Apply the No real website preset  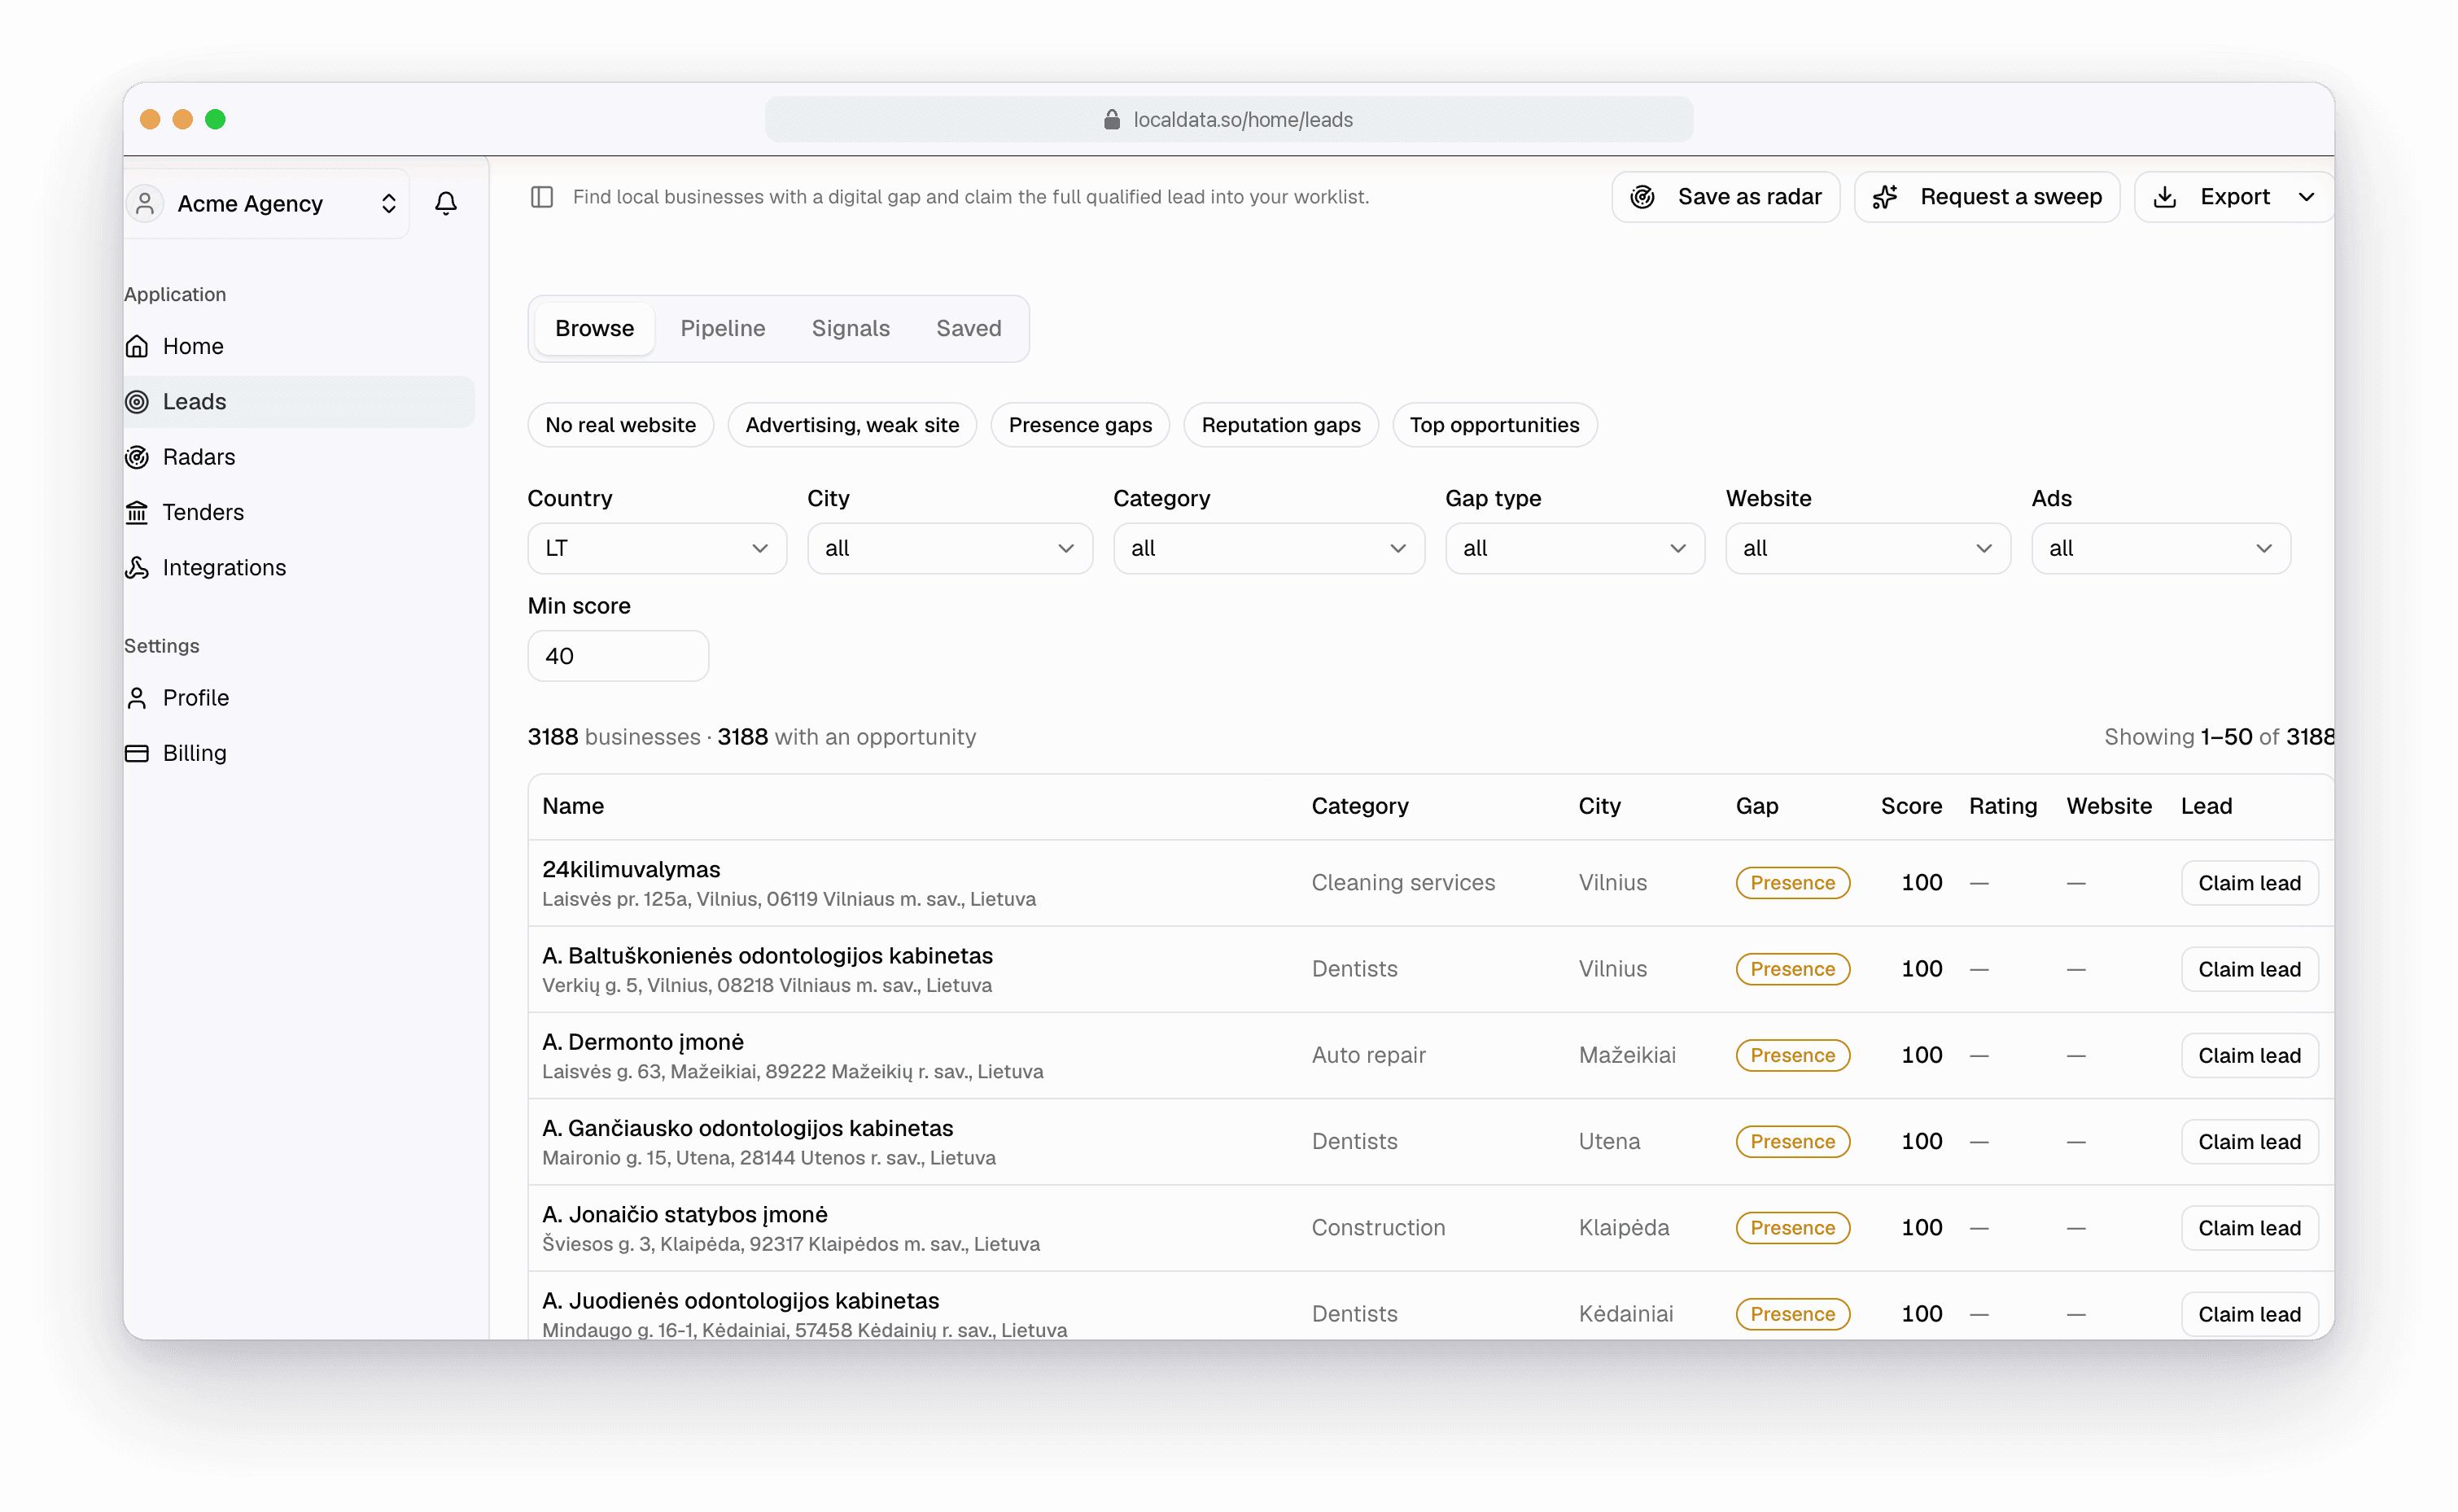tap(620, 425)
